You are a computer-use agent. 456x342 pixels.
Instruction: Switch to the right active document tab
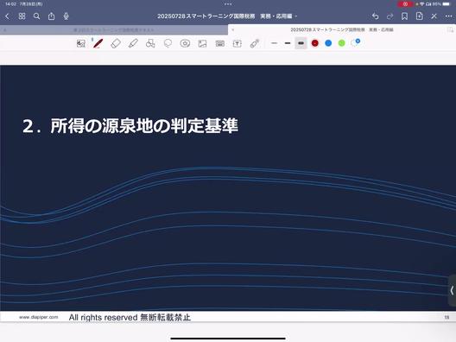[x=342, y=29]
